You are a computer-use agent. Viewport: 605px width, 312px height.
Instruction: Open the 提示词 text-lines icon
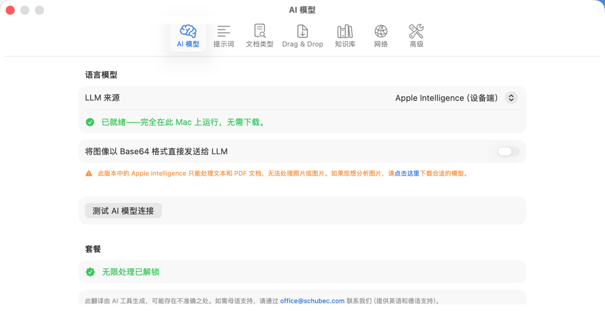point(223,31)
